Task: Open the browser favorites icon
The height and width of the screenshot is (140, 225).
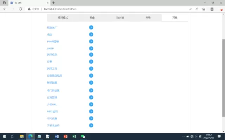Action: click(204, 9)
